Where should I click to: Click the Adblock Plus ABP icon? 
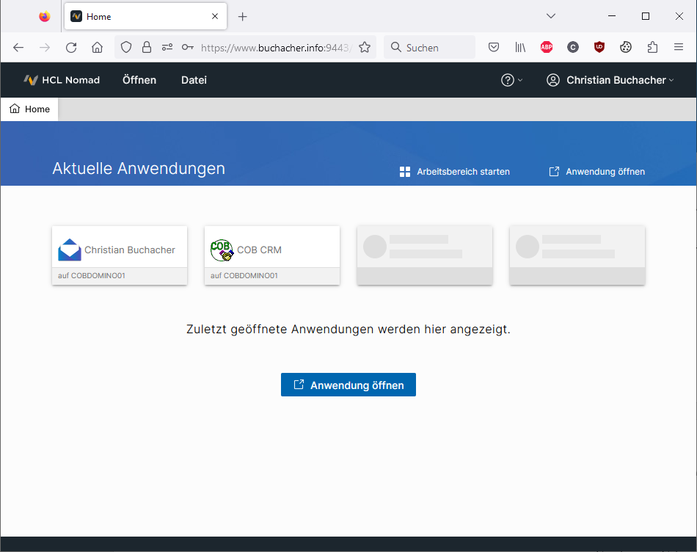click(x=547, y=47)
